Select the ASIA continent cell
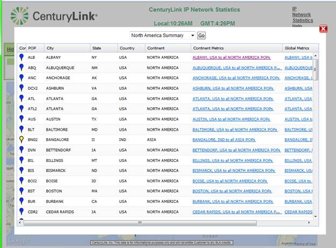This screenshot has width=336, height=248. coord(151,140)
